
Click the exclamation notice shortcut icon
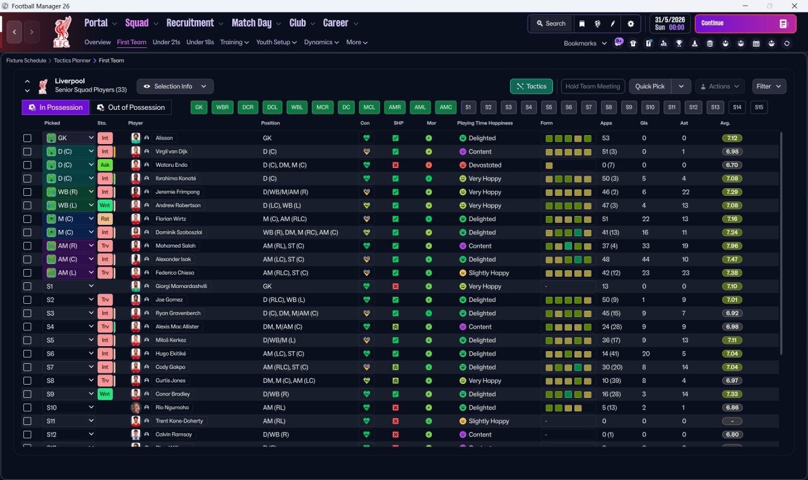click(x=649, y=44)
